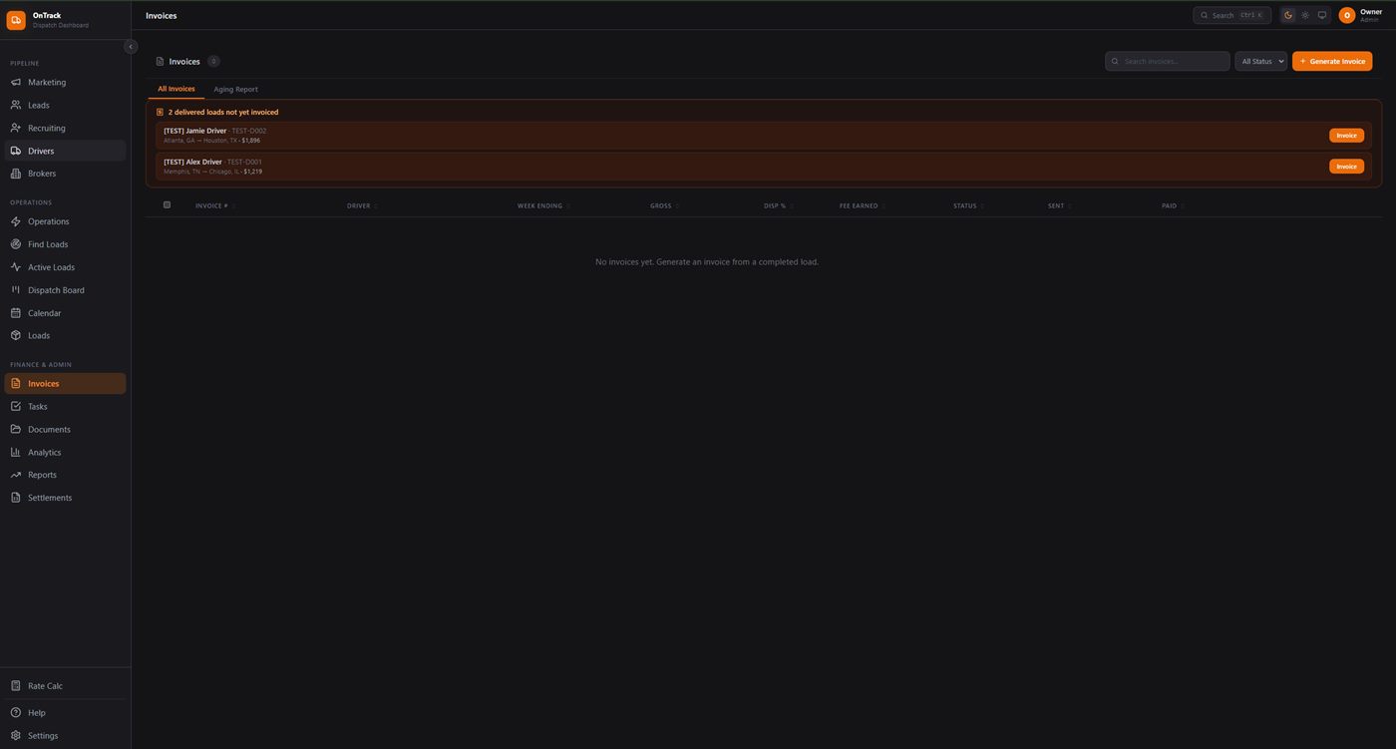Open the Drivers page

[65, 151]
